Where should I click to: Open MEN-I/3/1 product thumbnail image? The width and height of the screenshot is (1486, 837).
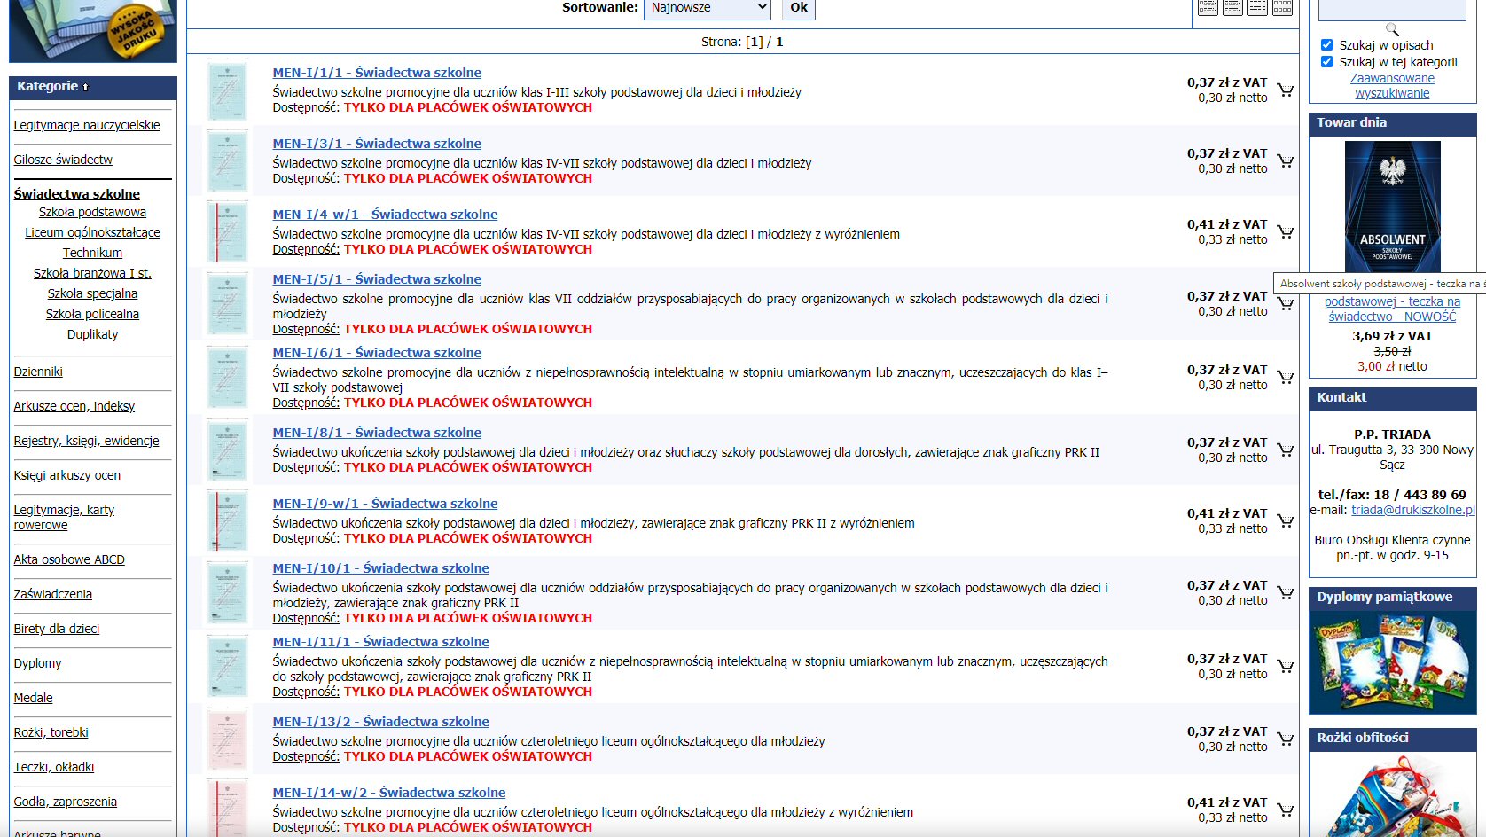[x=227, y=160]
